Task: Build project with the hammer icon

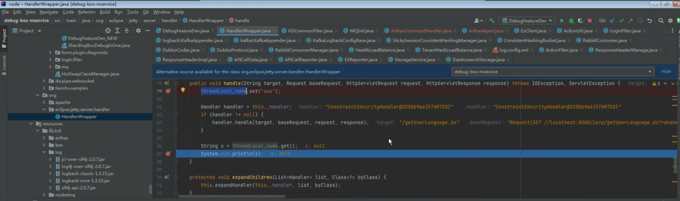Action: pyautogui.click(x=492, y=21)
